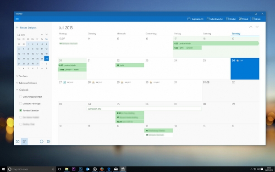
Task: Open the weather icon on day 27
Action: 65,82
